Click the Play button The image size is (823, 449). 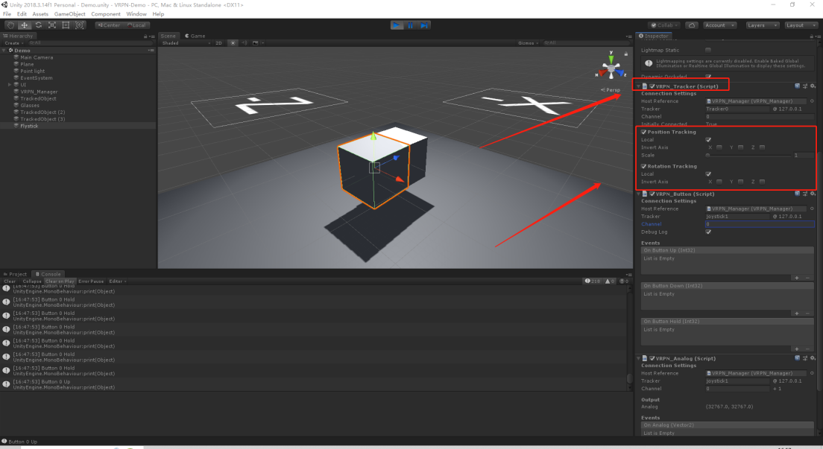coord(397,25)
